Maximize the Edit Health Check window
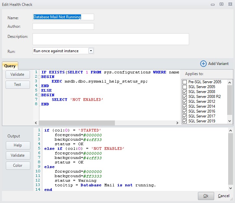The width and height of the screenshot is (235, 203). 221,4
